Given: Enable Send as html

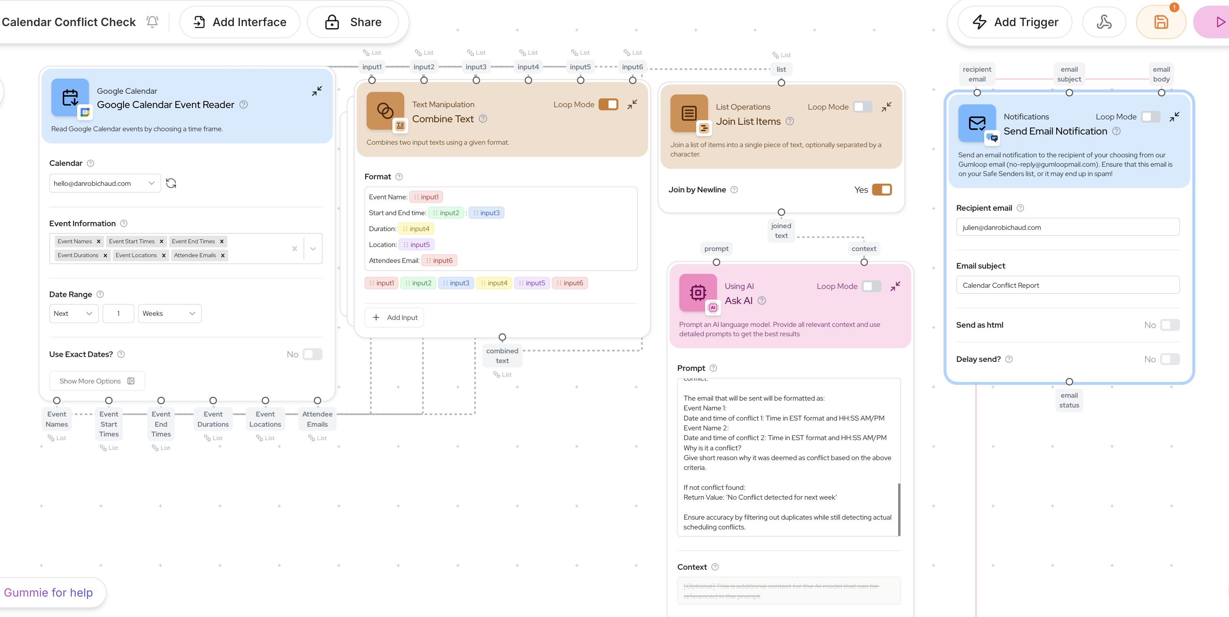Looking at the screenshot, I should pos(1170,325).
